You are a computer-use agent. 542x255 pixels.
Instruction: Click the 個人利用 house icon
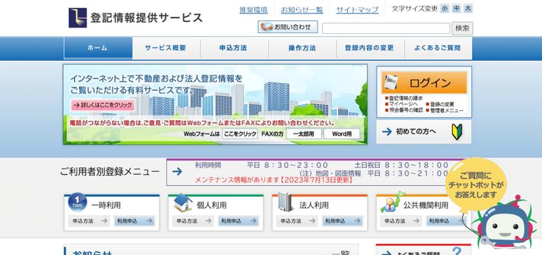183,203
